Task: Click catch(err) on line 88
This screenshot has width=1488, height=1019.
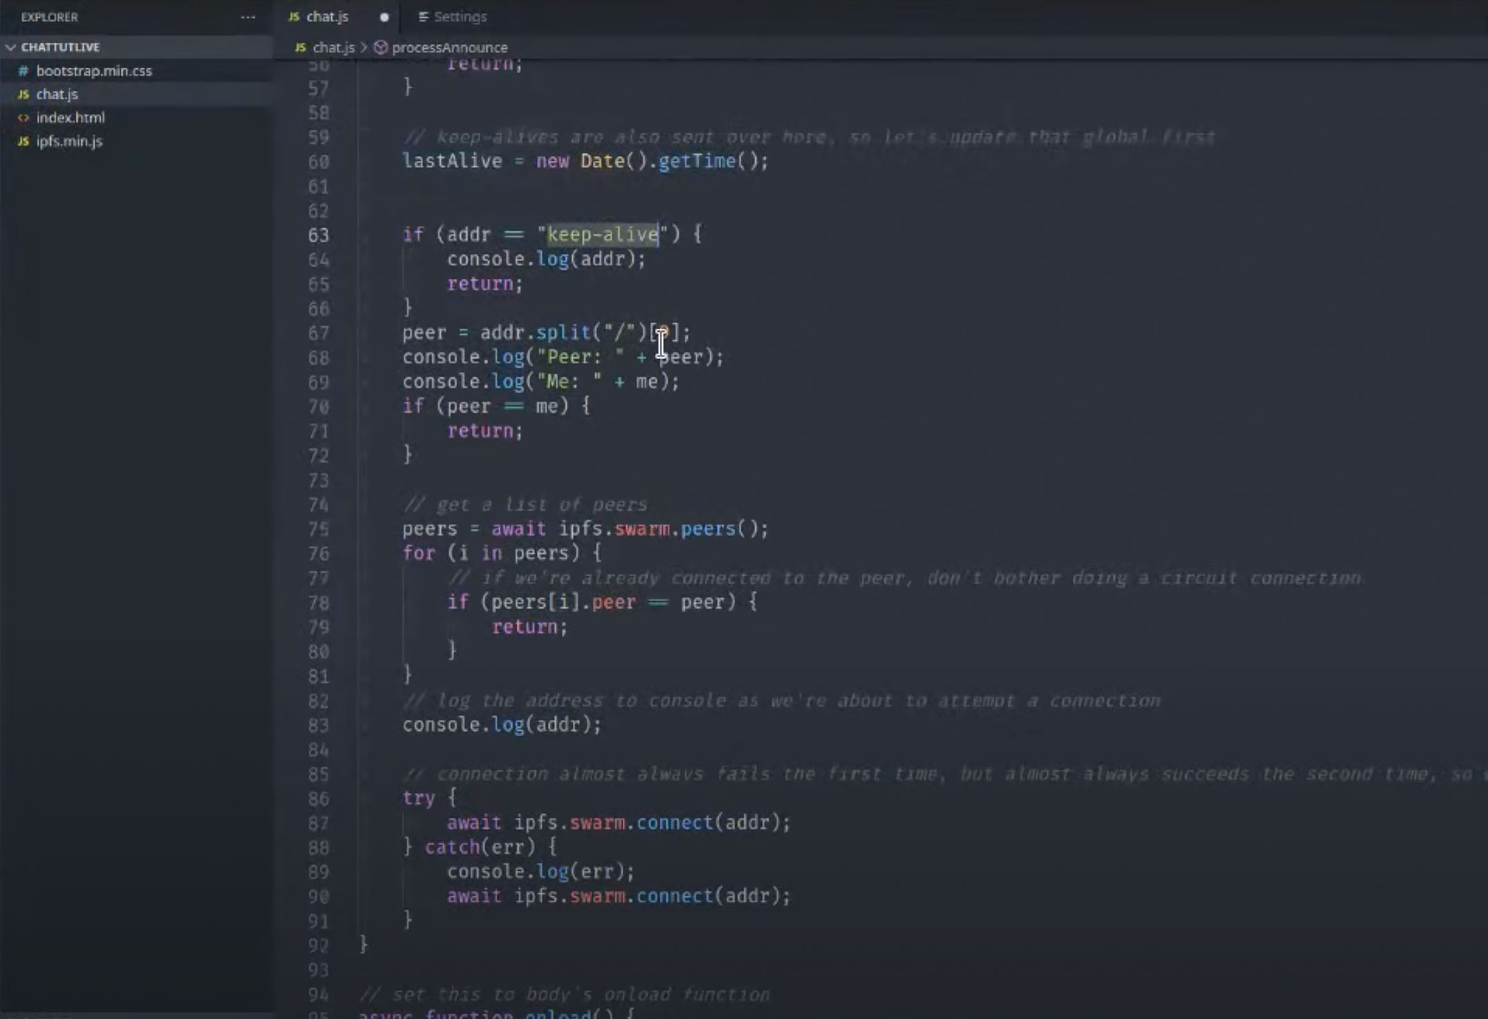Action: point(480,847)
